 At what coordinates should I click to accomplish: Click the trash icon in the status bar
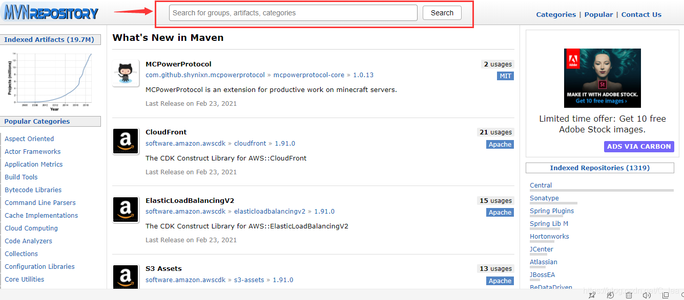pos(629,295)
